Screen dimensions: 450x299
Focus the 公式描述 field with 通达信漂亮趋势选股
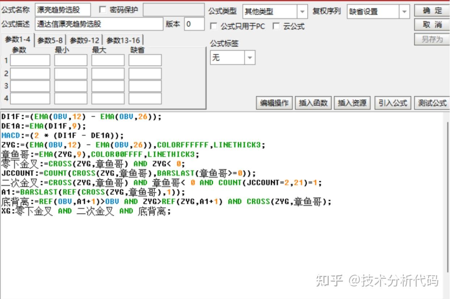(x=99, y=24)
